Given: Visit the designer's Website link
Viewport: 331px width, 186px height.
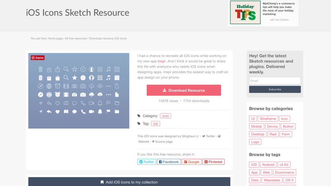Looking at the screenshot, I should (144, 141).
